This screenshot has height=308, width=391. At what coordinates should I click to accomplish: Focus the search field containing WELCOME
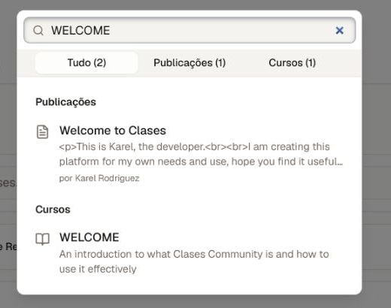[189, 30]
